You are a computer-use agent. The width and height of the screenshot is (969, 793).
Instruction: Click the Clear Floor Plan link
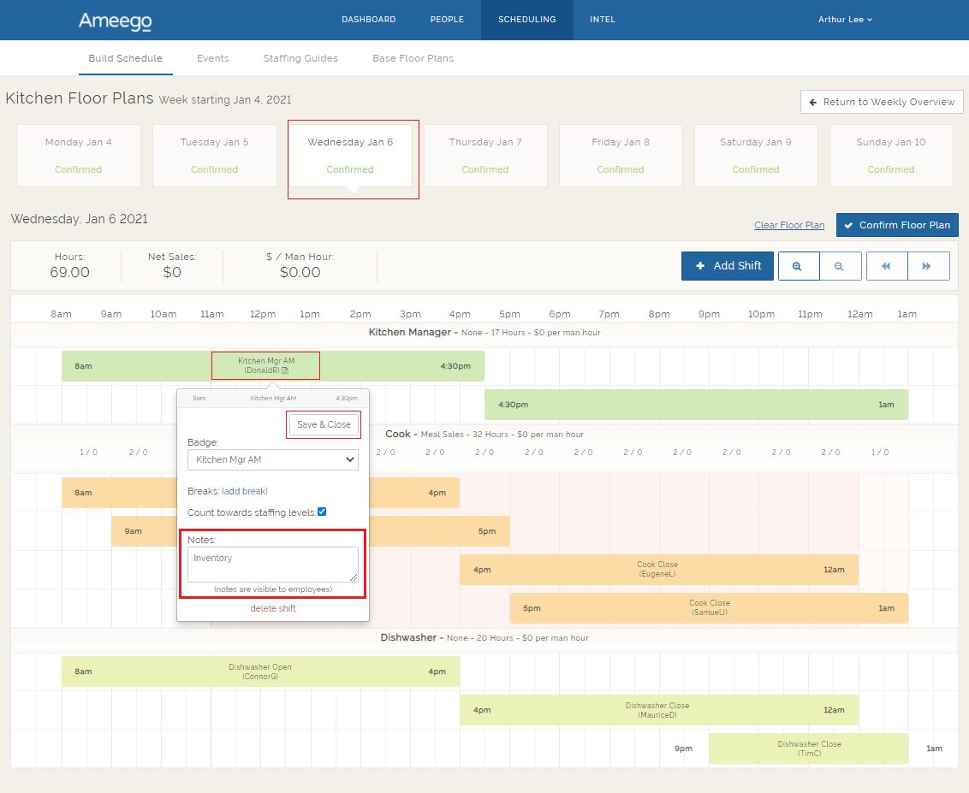coord(789,225)
